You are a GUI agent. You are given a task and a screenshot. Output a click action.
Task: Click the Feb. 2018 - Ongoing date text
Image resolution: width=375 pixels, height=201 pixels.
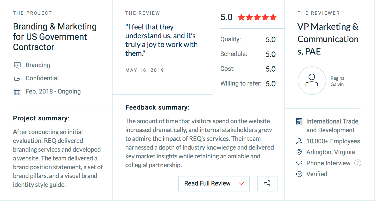pos(53,91)
